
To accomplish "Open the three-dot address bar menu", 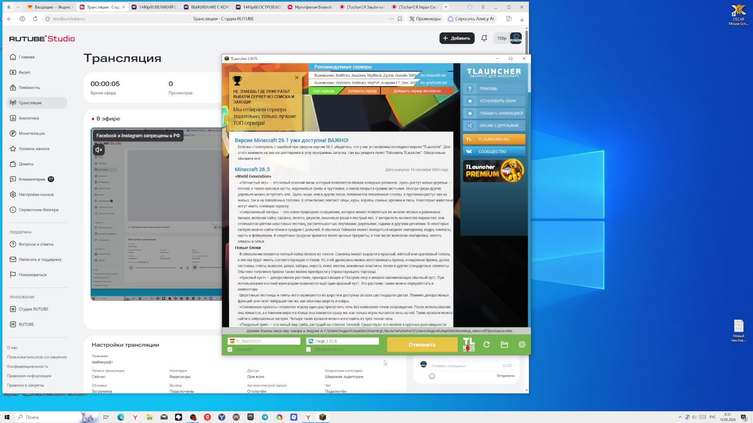I will click(x=391, y=19).
